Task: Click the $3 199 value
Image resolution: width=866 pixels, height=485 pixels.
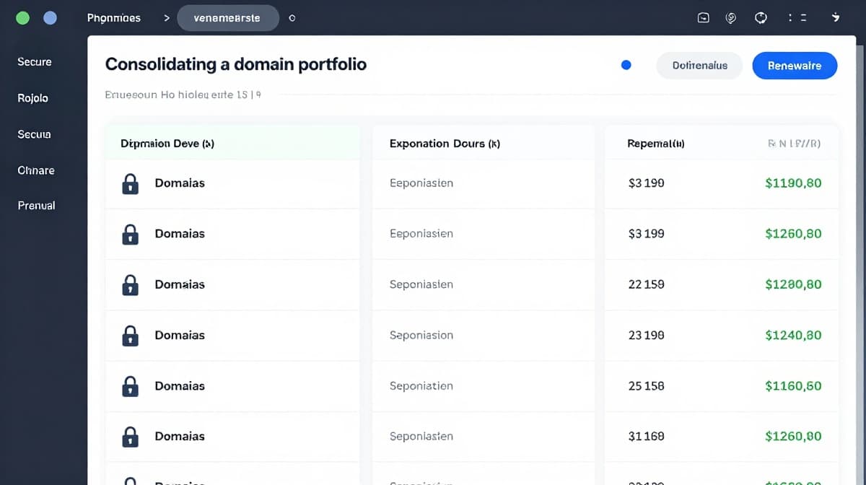Action: (x=647, y=234)
